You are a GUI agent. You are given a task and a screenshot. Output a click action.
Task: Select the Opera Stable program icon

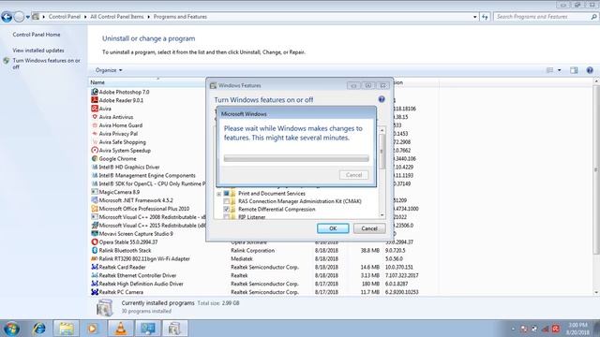pos(95,242)
